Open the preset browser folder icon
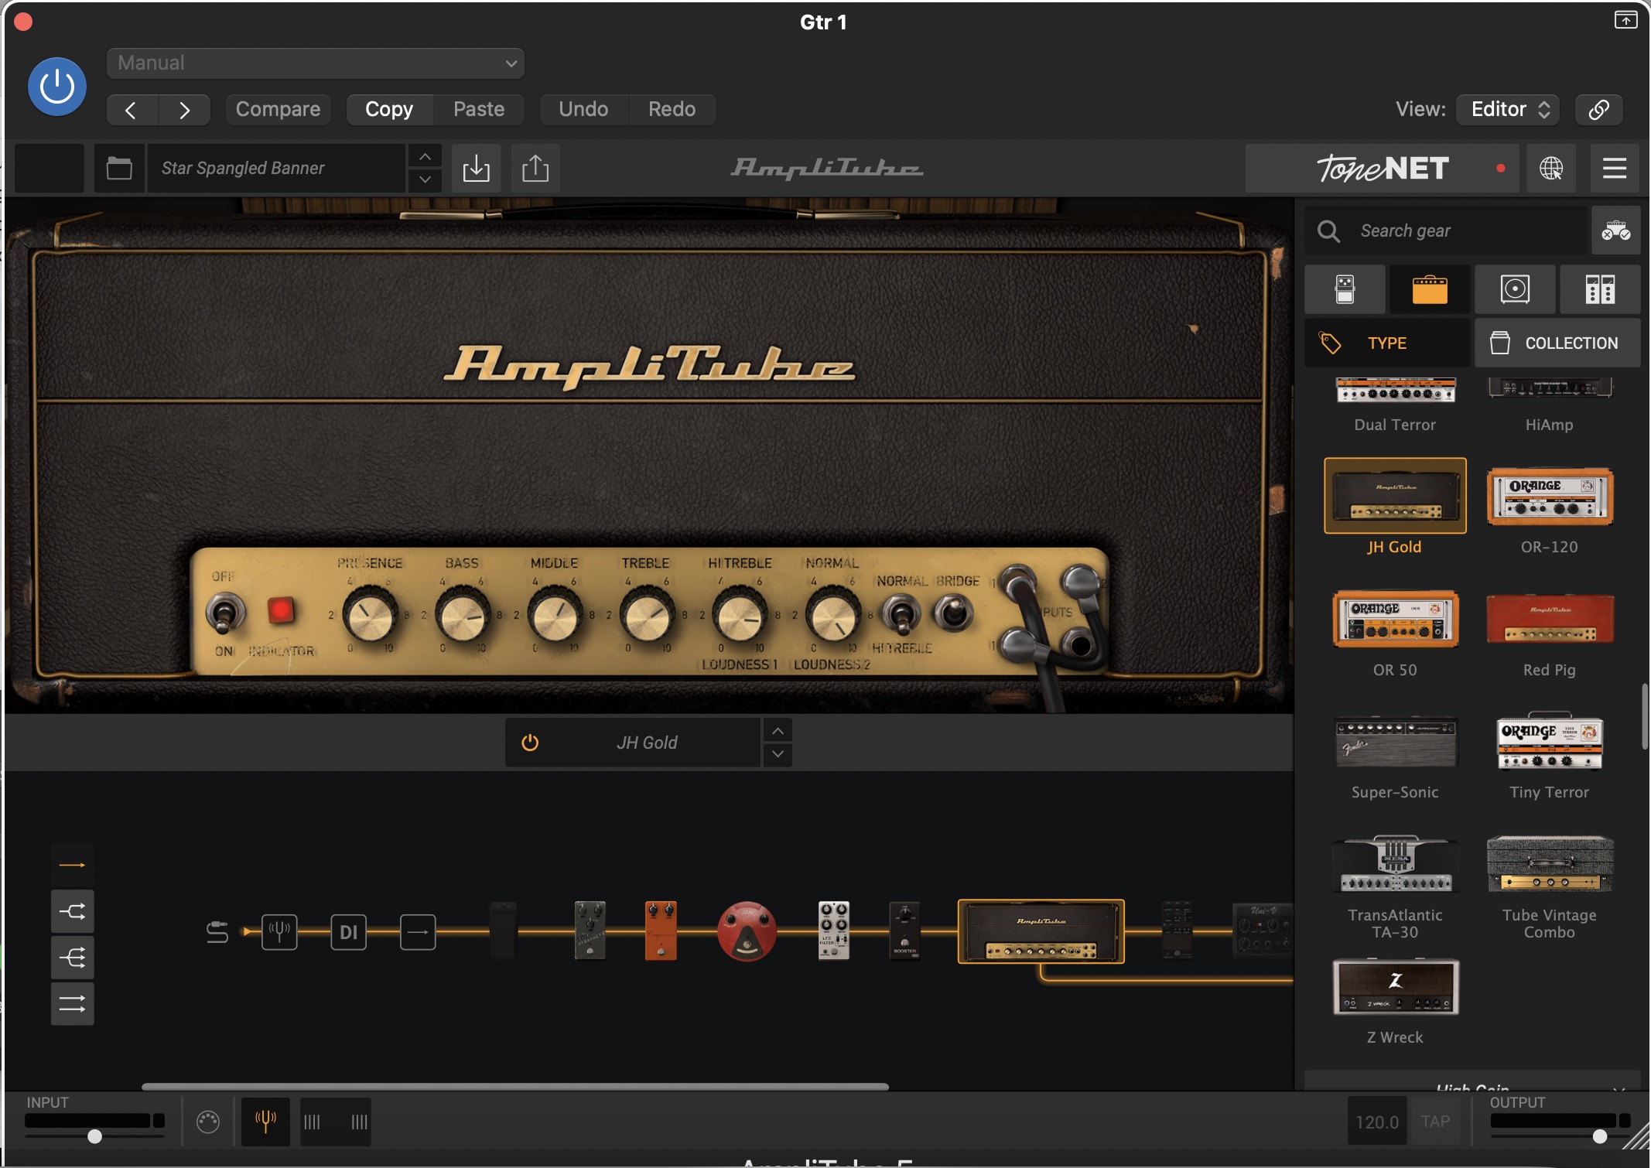 [x=119, y=168]
